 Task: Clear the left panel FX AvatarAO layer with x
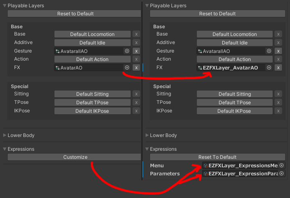136,68
